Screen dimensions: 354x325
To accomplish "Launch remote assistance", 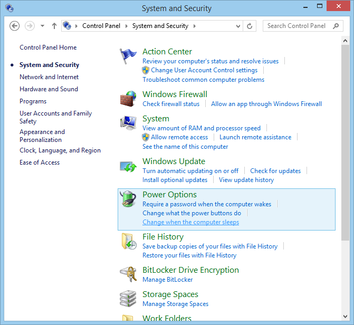I will (255, 137).
